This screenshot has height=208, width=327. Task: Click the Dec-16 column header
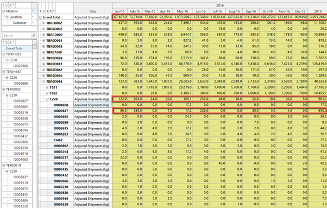[300, 11]
